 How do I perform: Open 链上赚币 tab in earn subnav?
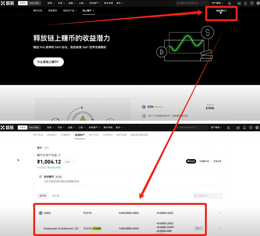[88, 11]
